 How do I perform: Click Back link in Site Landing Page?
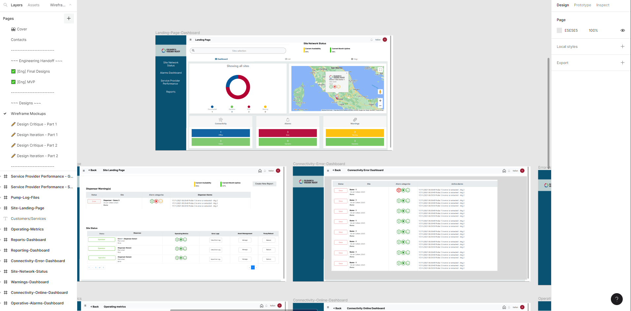(92, 170)
